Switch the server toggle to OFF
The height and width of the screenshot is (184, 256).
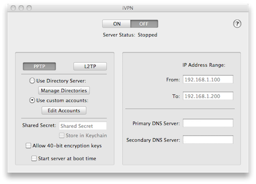coord(144,24)
